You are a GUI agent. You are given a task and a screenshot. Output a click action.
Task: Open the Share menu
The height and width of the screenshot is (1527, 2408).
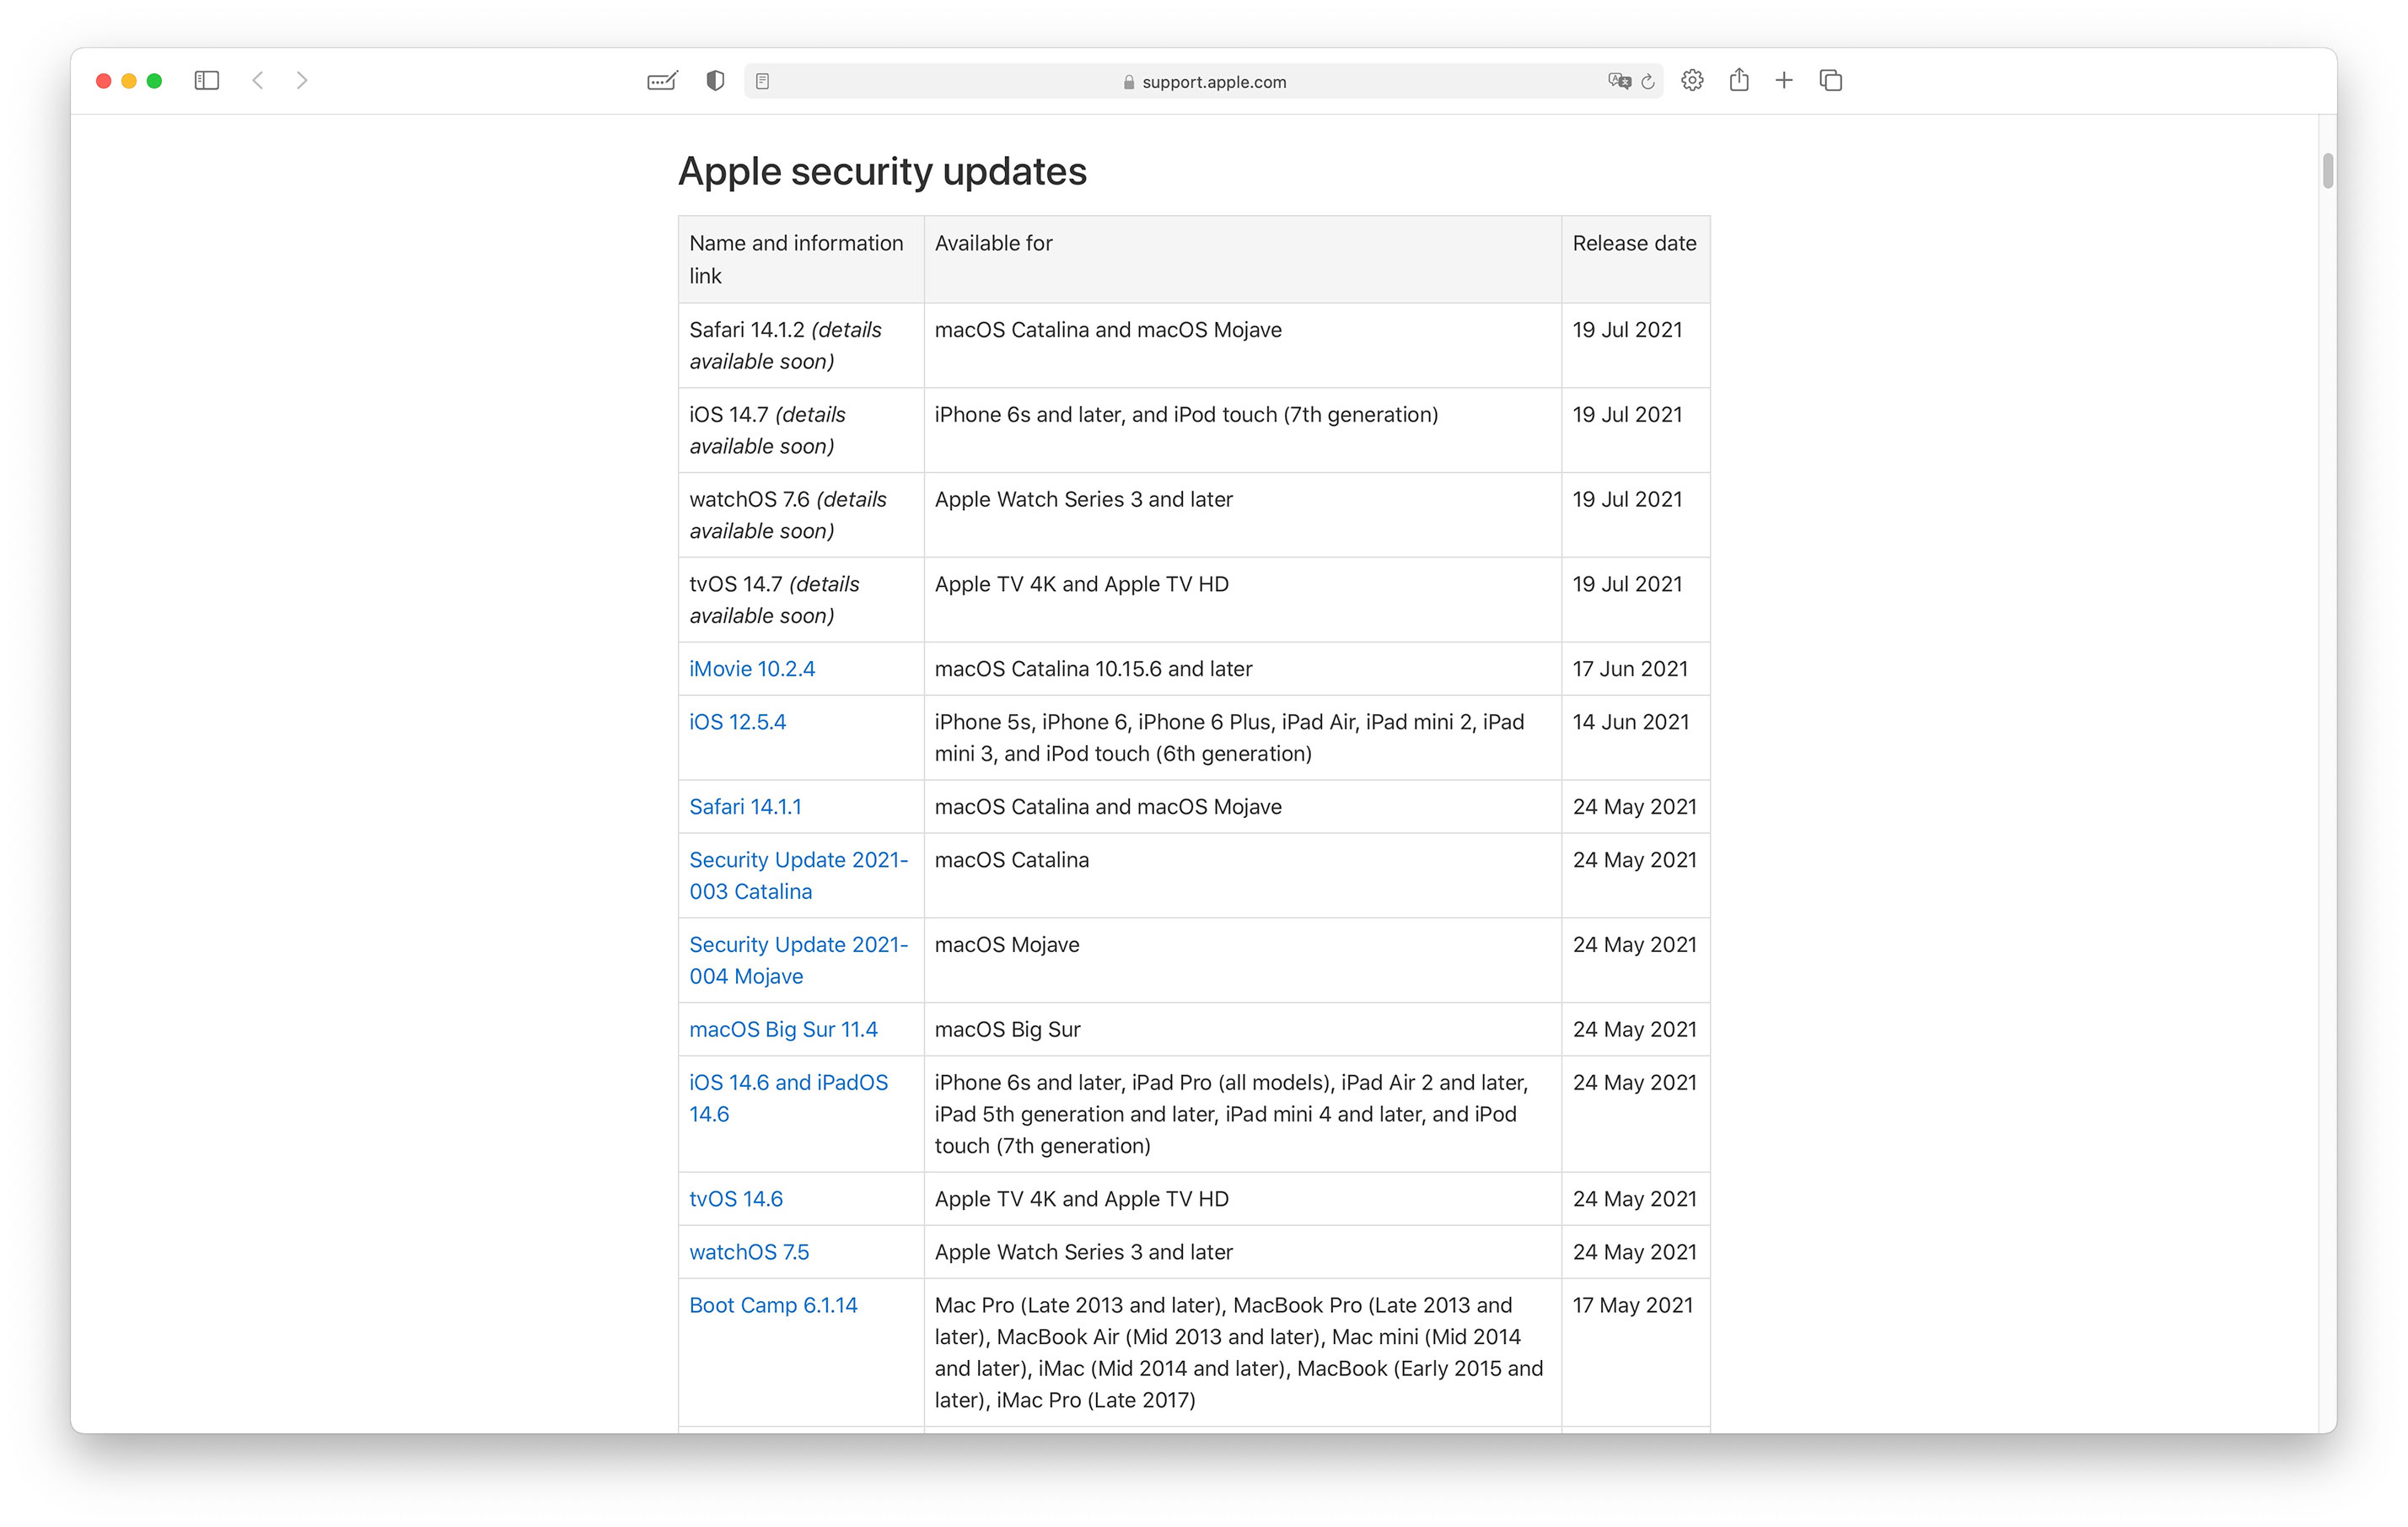pyautogui.click(x=1739, y=80)
